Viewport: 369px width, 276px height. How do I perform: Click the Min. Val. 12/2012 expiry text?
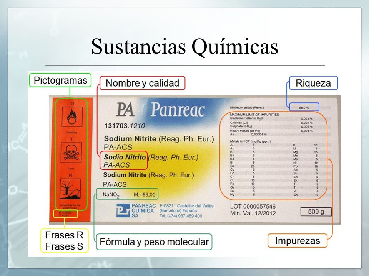pos(253,214)
